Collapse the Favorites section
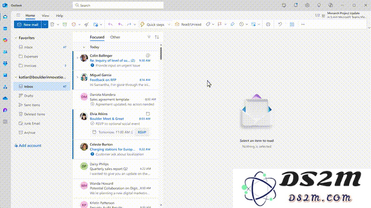The image size is (371, 208). pos(16,38)
